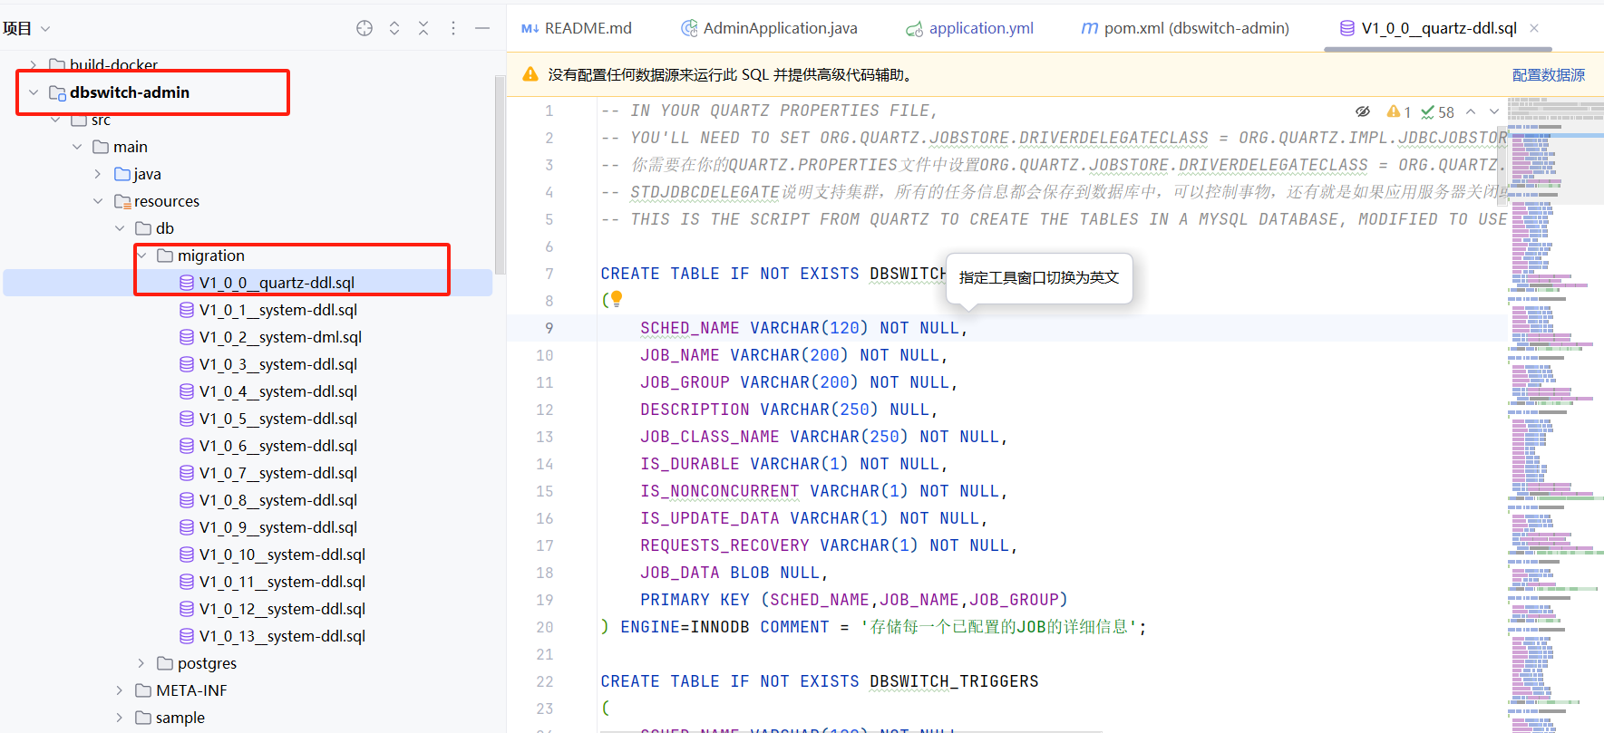1604x733 pixels.
Task: Expand the build-docker folder
Action: coord(34,65)
